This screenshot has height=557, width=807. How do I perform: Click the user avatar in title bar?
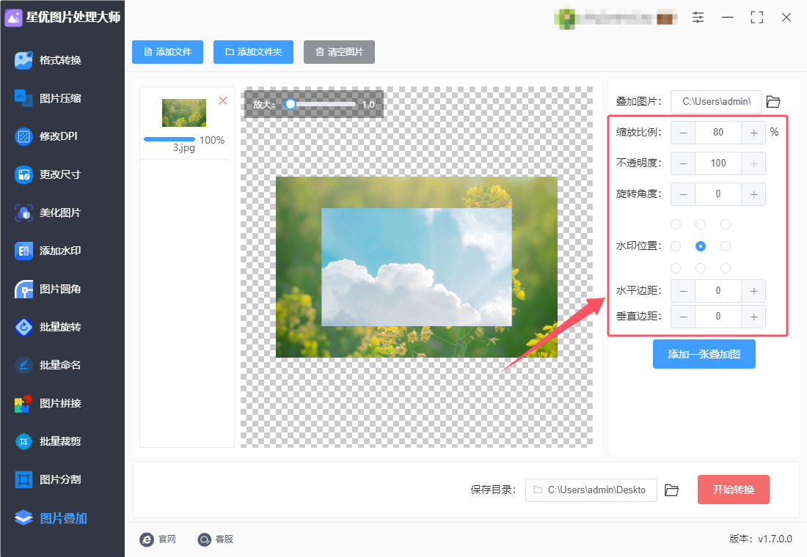(565, 18)
